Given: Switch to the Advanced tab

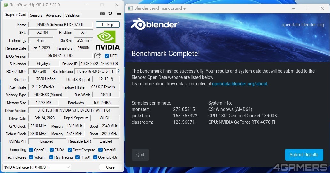Looking at the screenshot, I should pyautogui.click(x=54, y=15).
